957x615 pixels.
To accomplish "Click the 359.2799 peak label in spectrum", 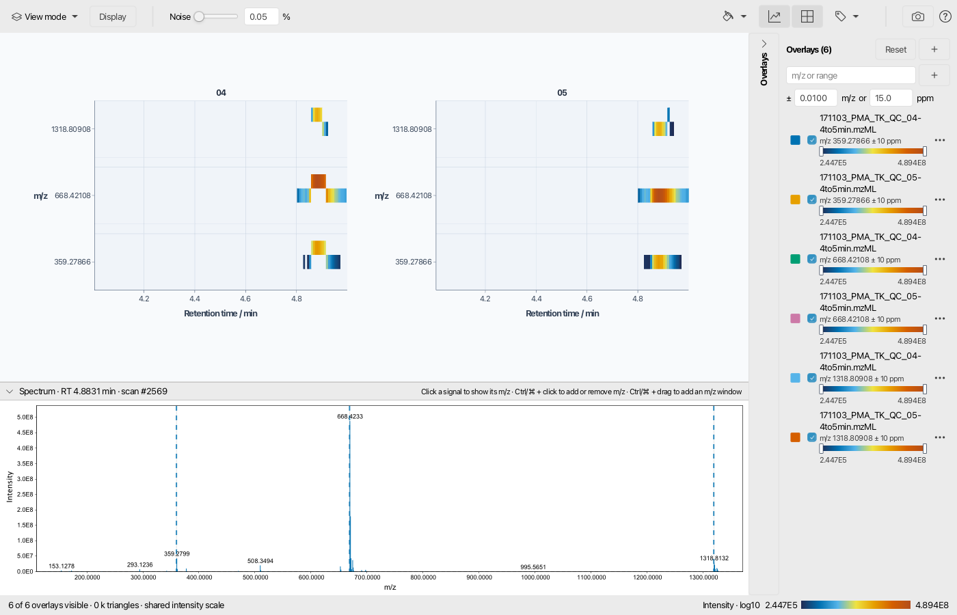I will point(177,553).
